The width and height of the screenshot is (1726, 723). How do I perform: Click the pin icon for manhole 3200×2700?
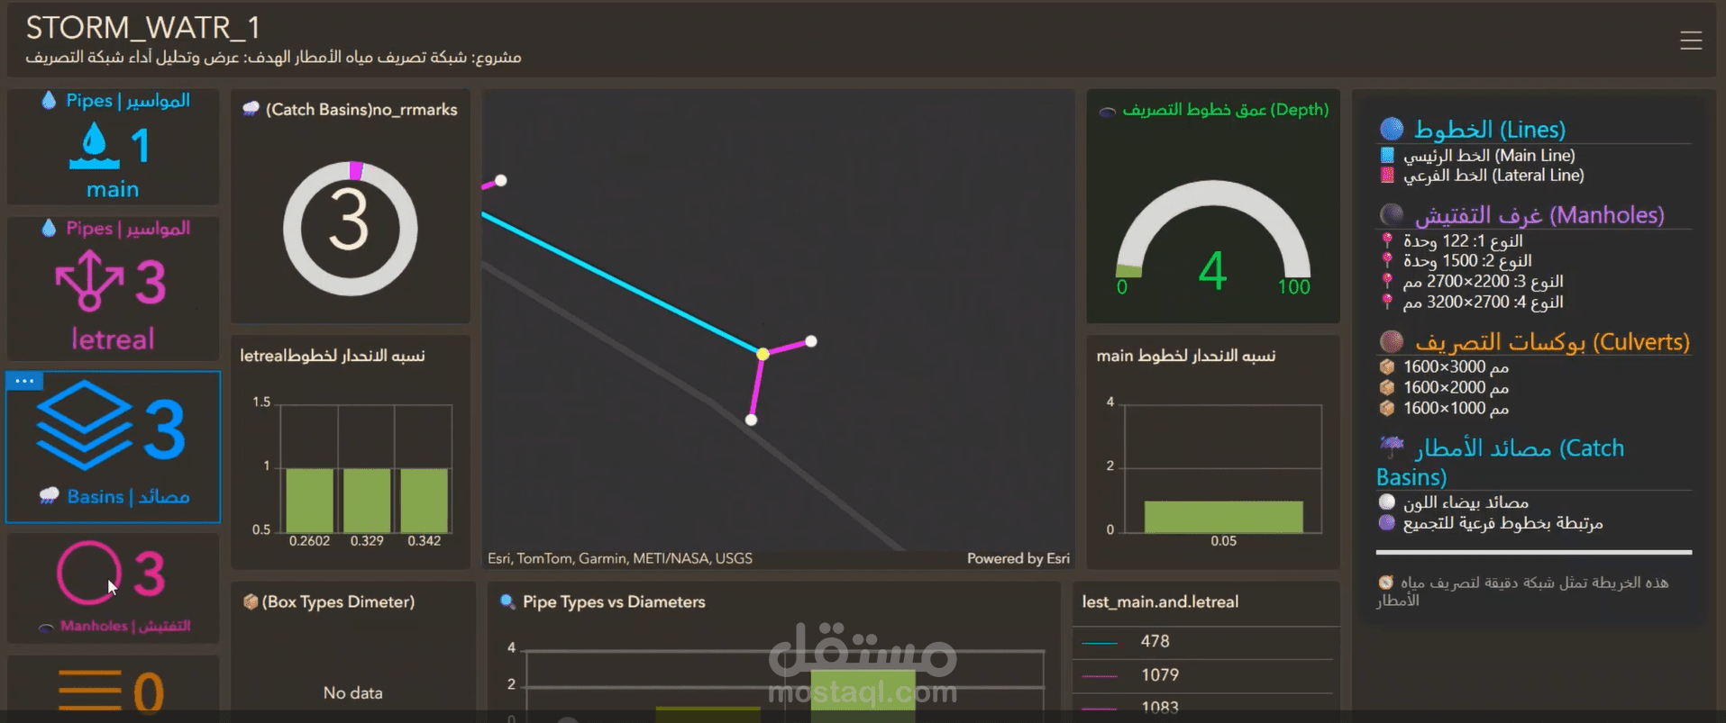coord(1387,302)
